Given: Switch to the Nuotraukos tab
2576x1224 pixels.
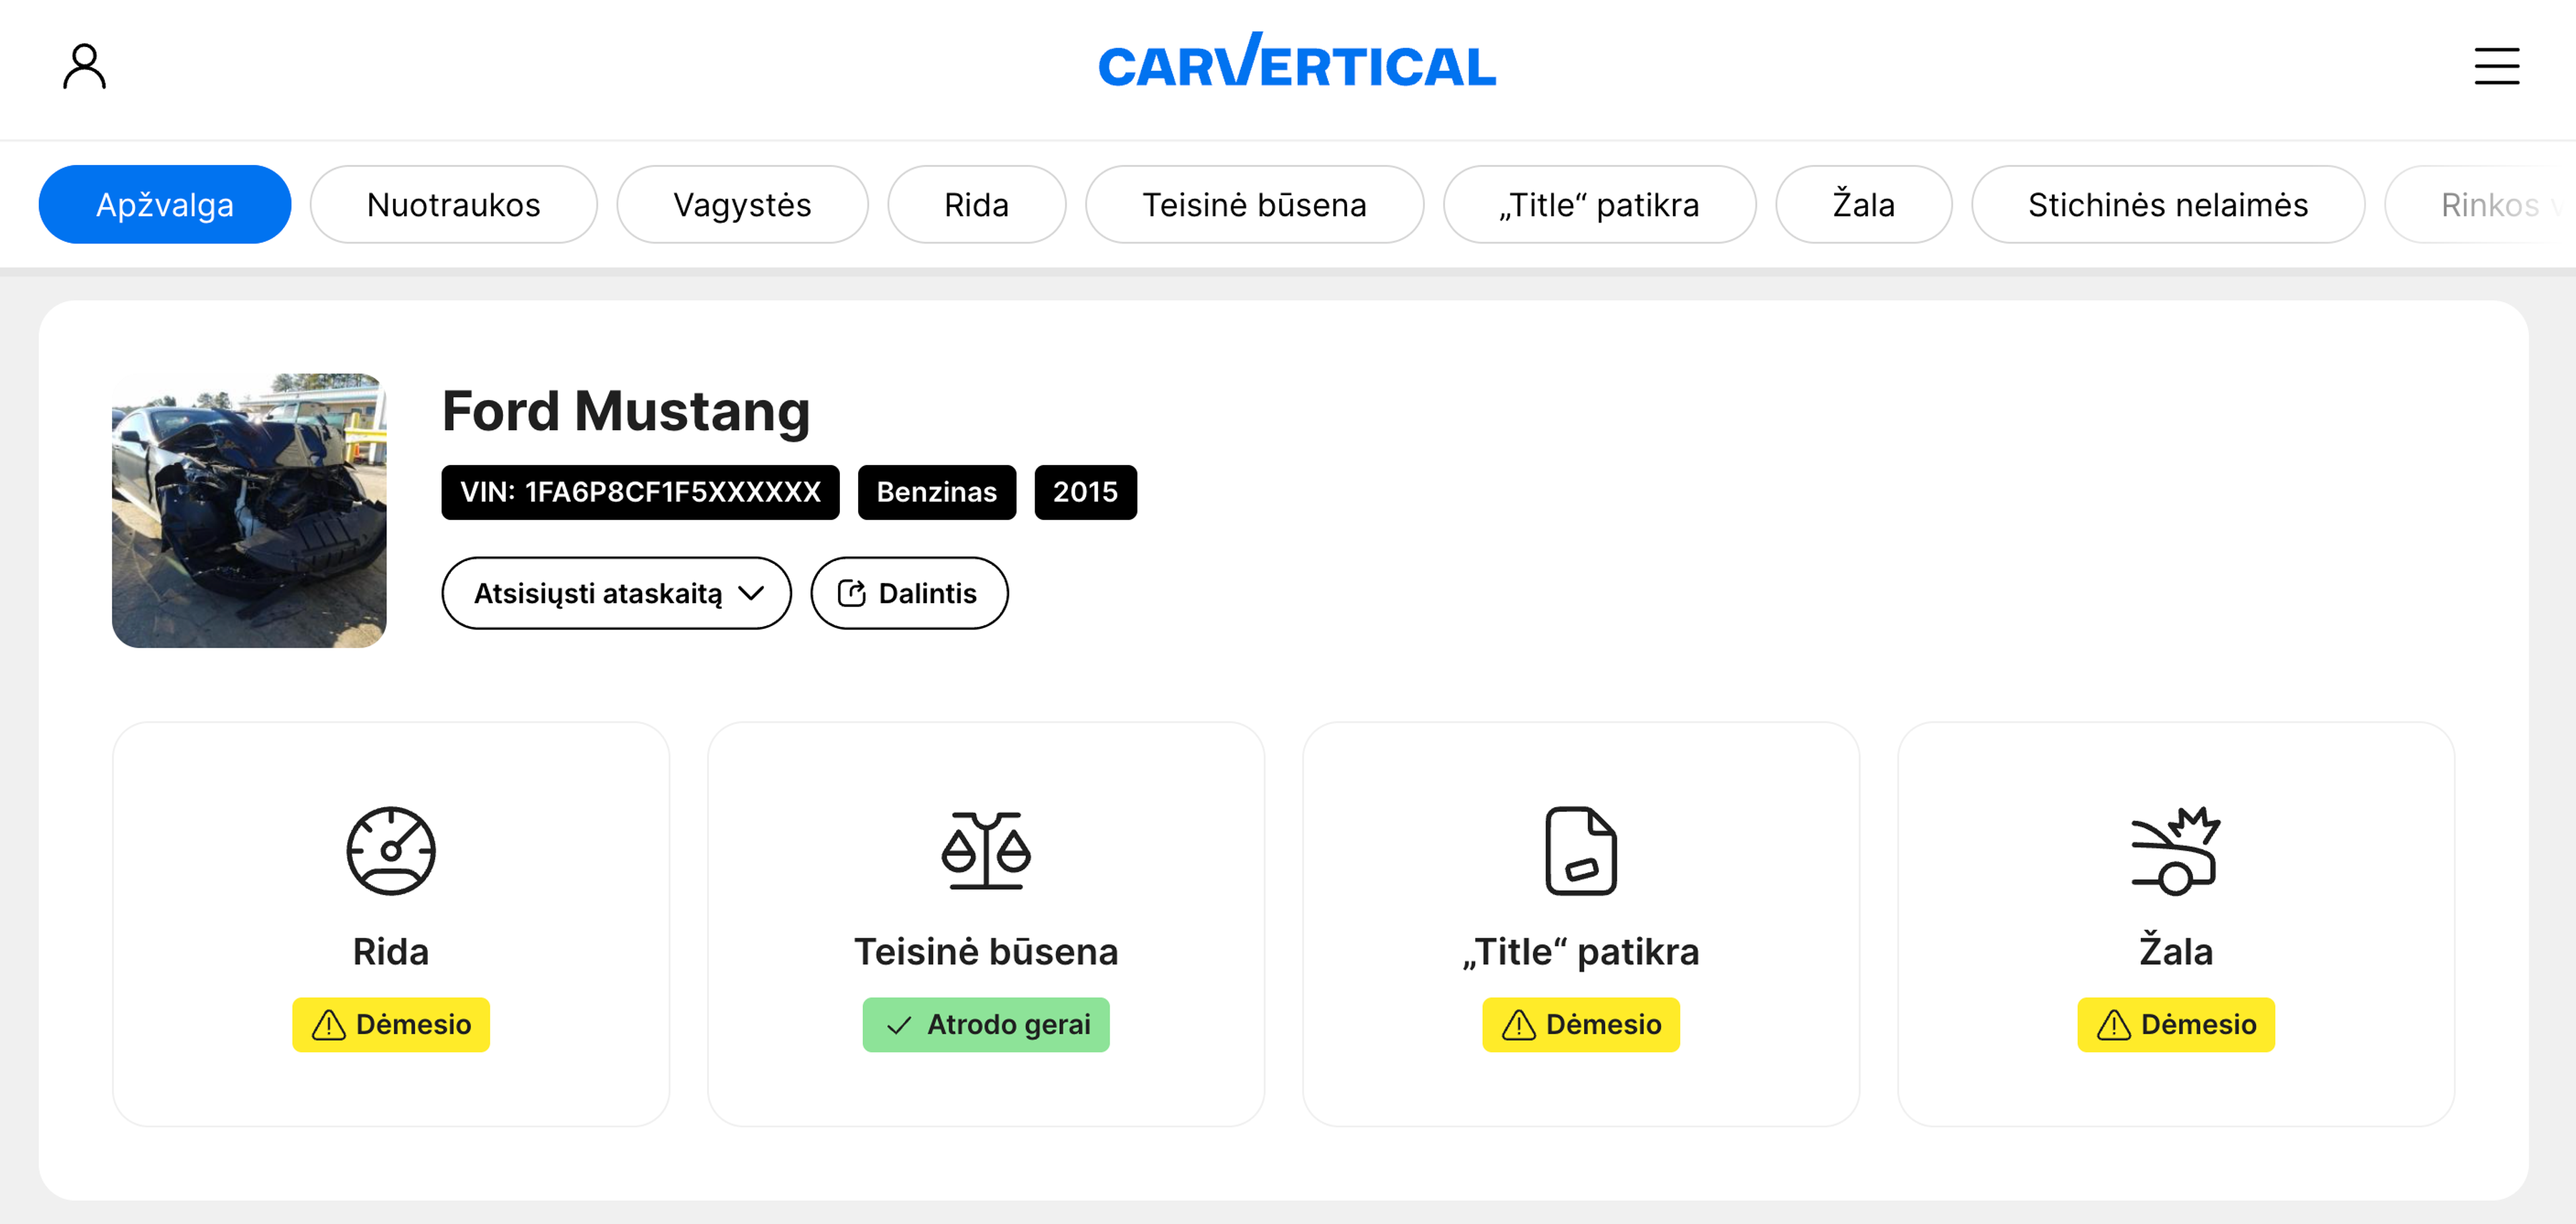Looking at the screenshot, I should (x=454, y=204).
